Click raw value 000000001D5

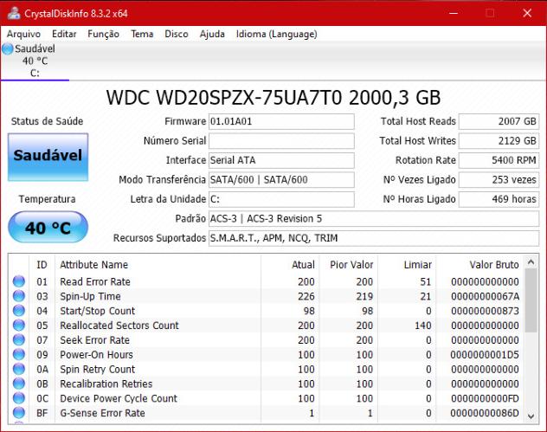pyautogui.click(x=485, y=355)
